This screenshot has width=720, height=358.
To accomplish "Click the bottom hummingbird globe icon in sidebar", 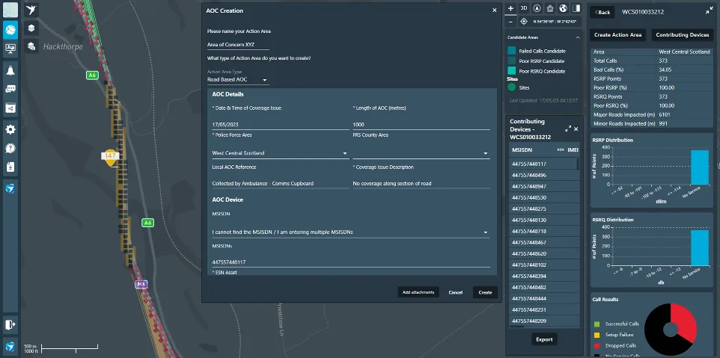I will pyautogui.click(x=10, y=346).
